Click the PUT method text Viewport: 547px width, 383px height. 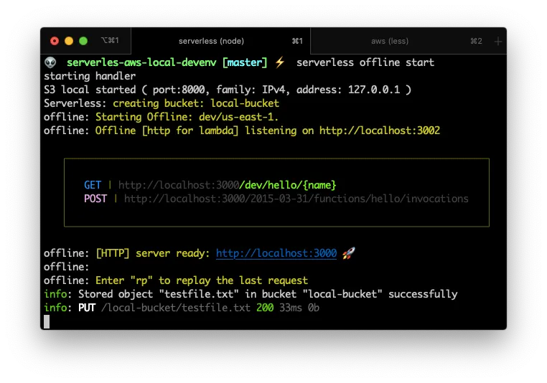[87, 308]
